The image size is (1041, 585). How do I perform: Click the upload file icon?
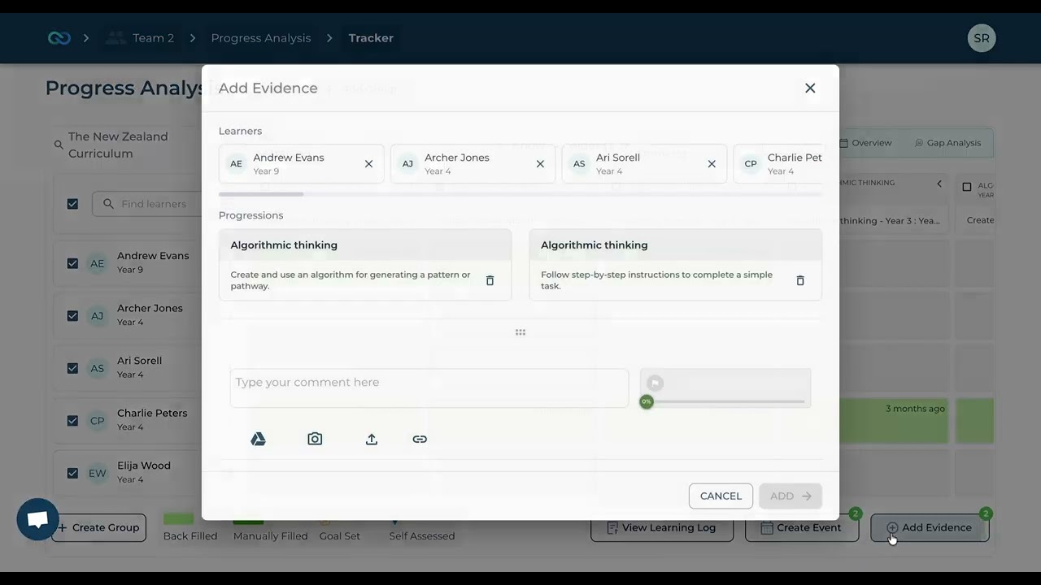[372, 439]
